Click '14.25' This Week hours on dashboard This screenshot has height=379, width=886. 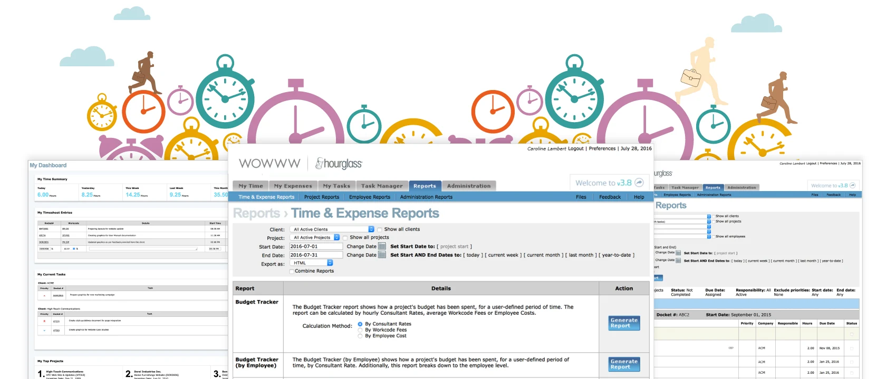[x=133, y=195]
